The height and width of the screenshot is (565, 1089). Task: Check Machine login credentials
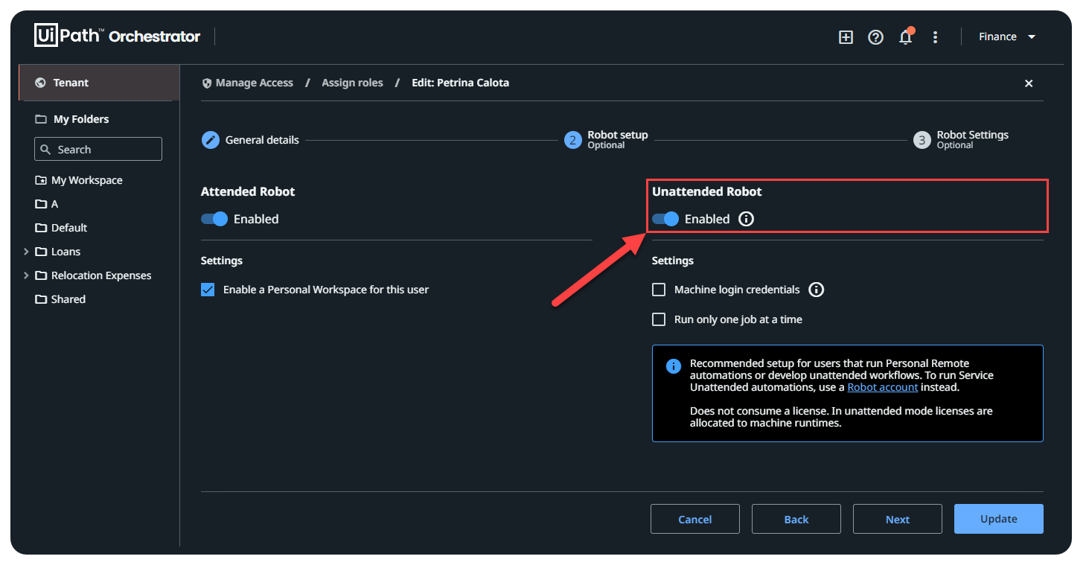[659, 290]
